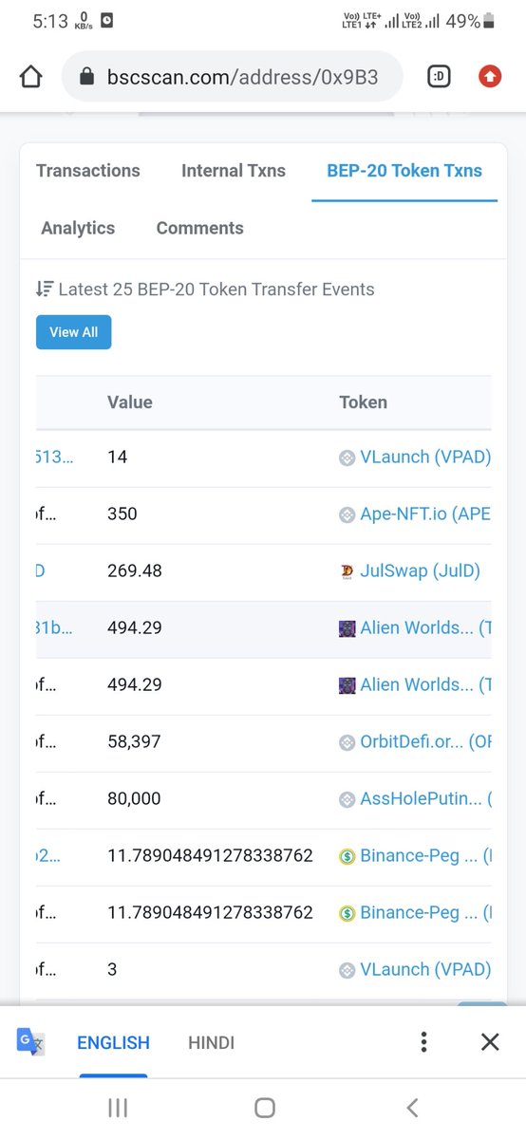
Task: Open Alien Worlds link in highlighted row
Action: [x=425, y=627]
